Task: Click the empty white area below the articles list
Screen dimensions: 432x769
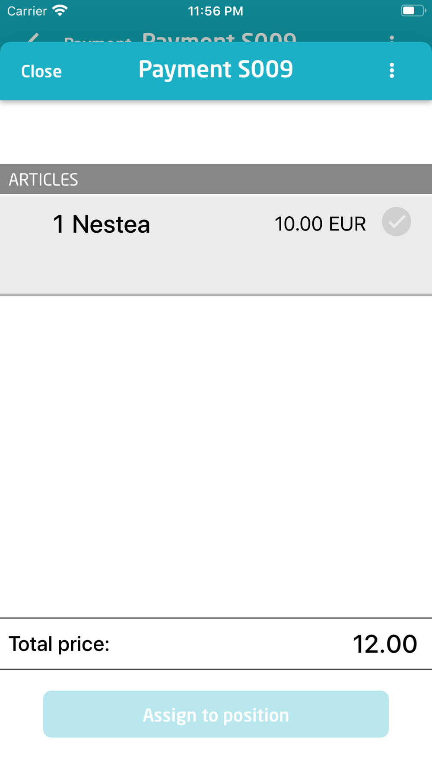Action: coord(216,456)
